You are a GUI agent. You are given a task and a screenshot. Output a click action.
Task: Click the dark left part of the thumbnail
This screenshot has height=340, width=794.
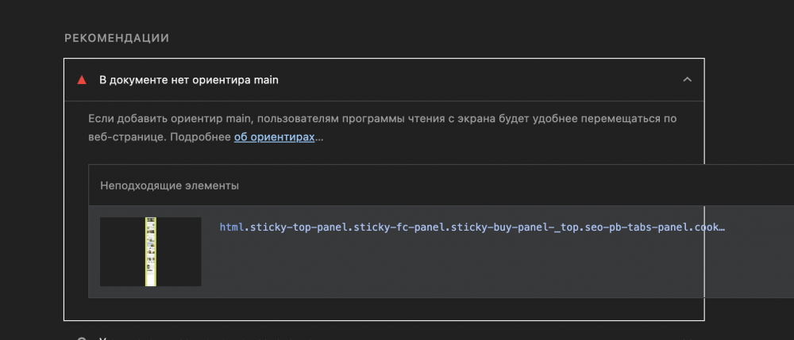(x=121, y=251)
